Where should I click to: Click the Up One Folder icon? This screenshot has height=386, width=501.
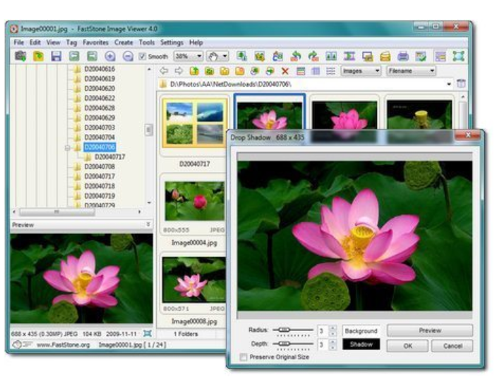click(194, 71)
